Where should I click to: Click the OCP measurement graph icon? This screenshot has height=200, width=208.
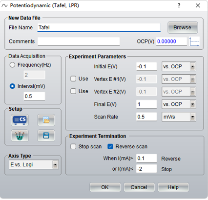194,41
